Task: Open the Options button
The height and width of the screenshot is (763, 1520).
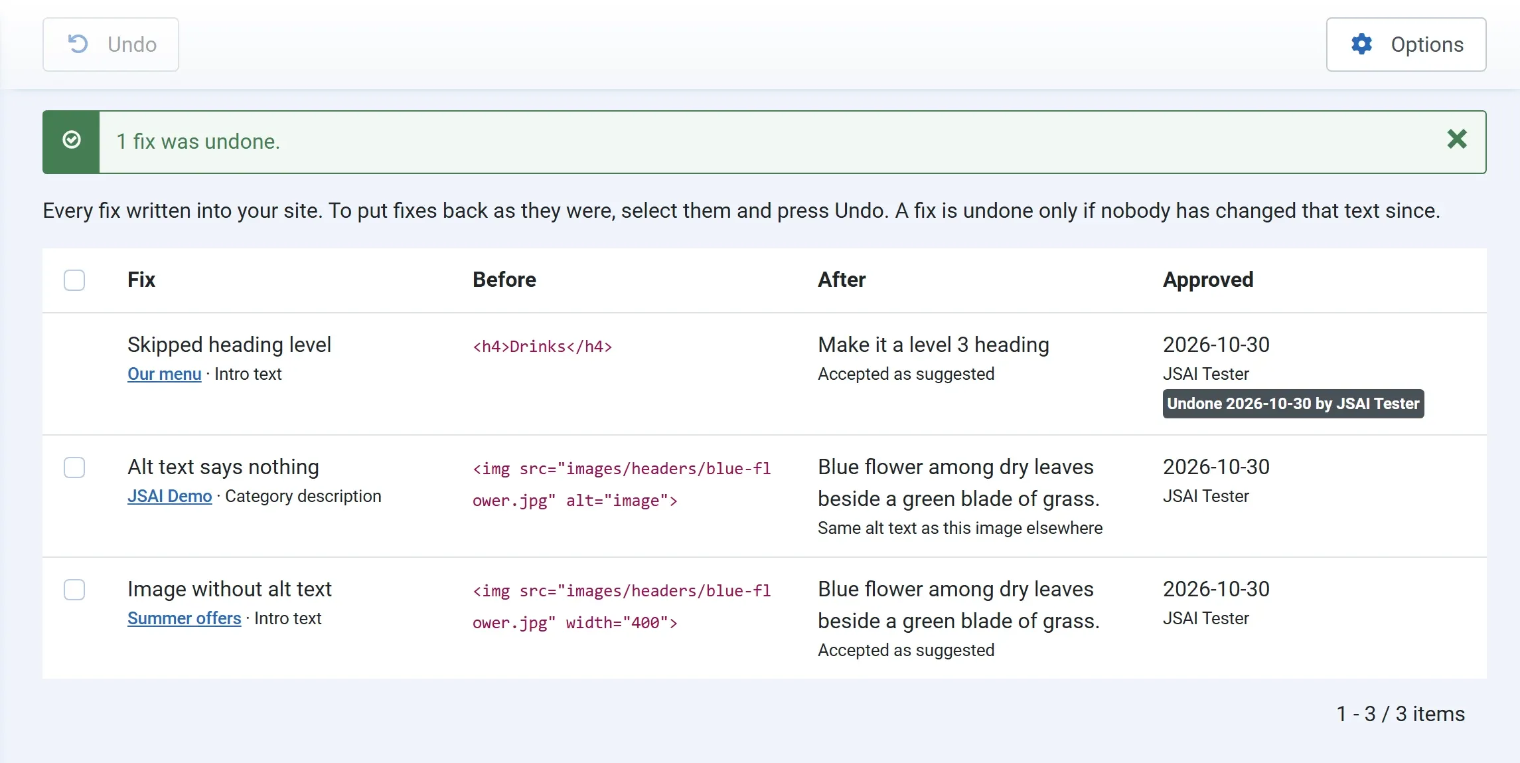Action: coord(1406,44)
